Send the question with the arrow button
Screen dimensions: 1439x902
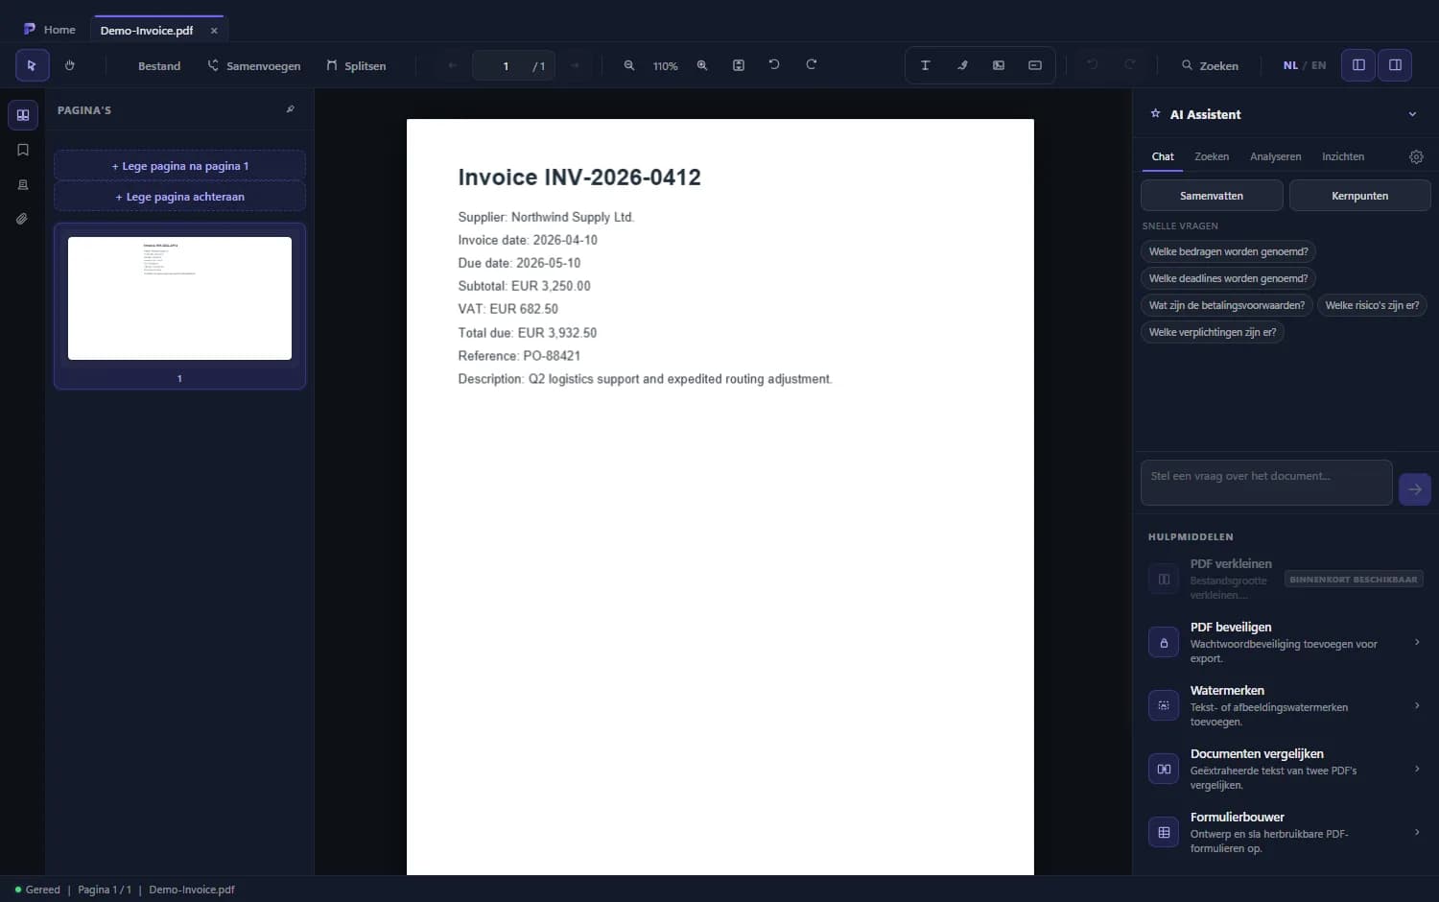(x=1415, y=489)
